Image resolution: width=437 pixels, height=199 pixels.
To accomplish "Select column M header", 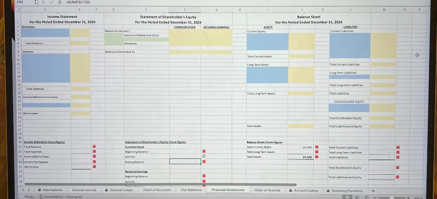I will pos(384,10).
